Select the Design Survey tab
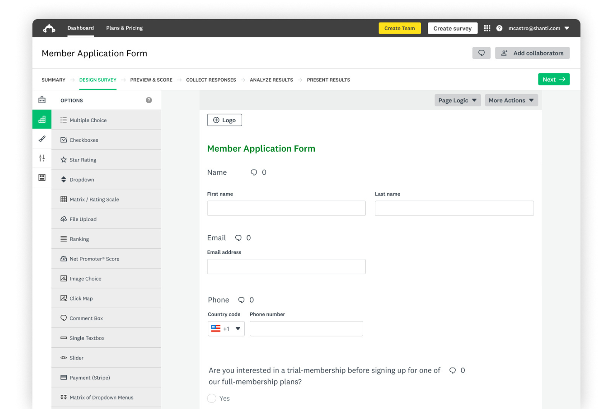This screenshot has width=613, height=409. [98, 80]
